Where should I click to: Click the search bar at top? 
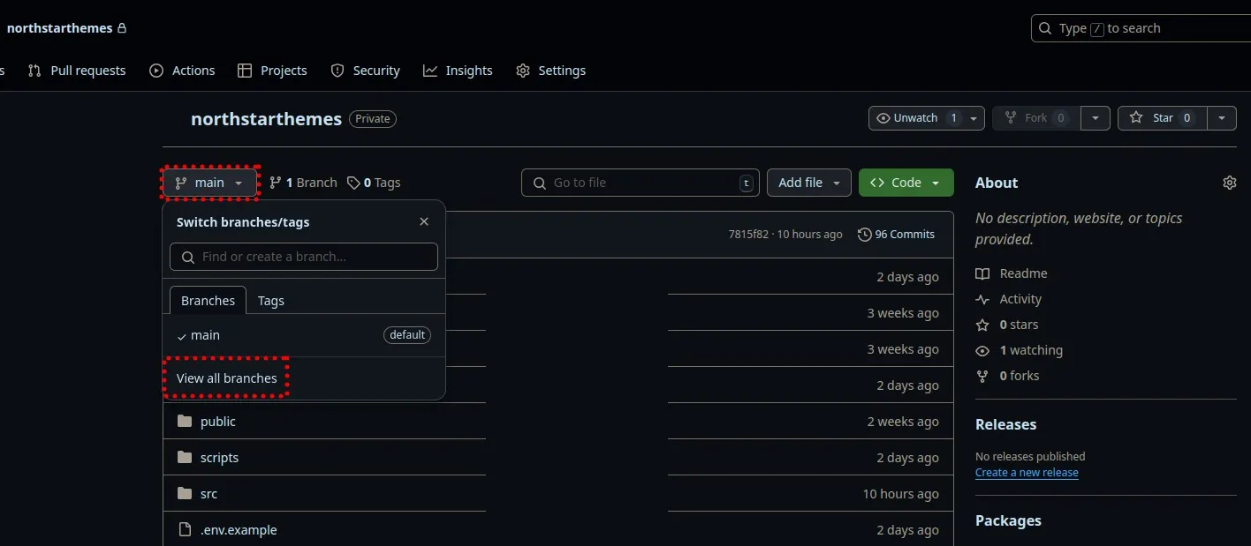coord(1141,28)
